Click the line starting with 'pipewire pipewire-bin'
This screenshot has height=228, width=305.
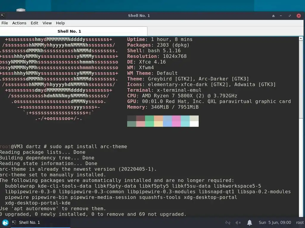pyautogui.click(x=121, y=197)
